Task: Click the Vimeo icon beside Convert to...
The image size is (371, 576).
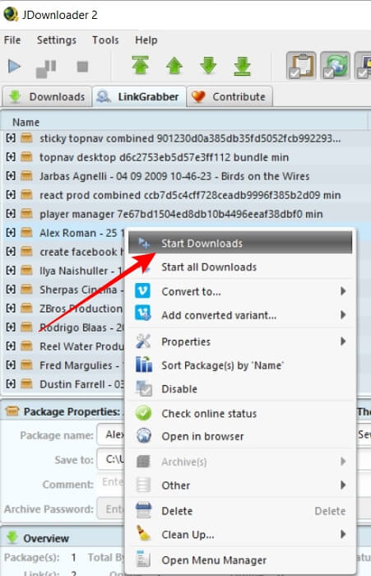Action: (142, 290)
